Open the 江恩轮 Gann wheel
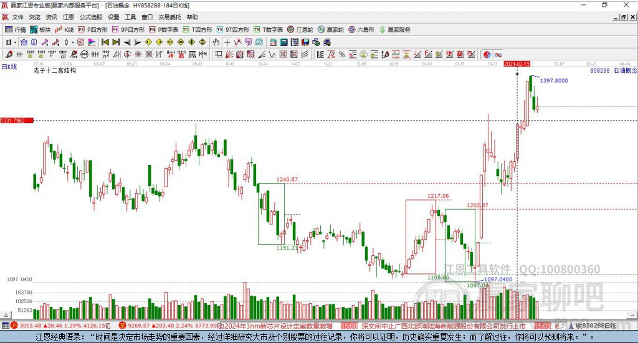 [x=300, y=30]
